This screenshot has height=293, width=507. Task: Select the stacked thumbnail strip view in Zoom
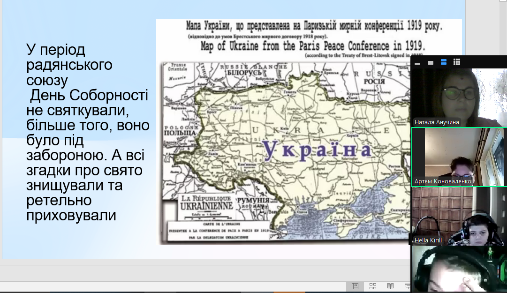444,62
